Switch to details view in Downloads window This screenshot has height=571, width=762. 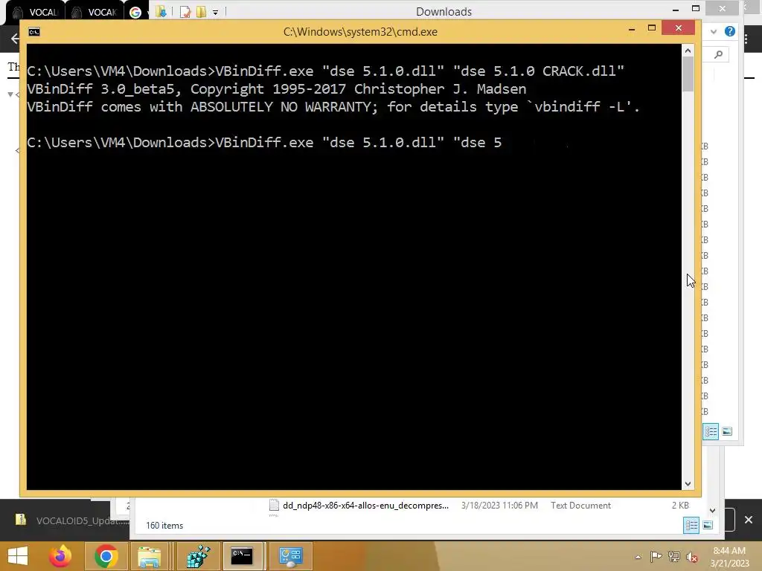tap(711, 432)
